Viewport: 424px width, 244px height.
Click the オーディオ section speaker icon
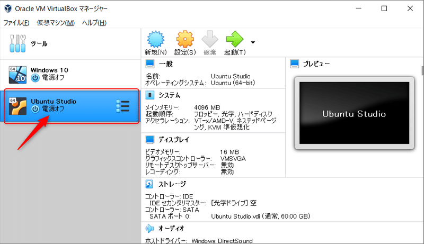coord(149,229)
